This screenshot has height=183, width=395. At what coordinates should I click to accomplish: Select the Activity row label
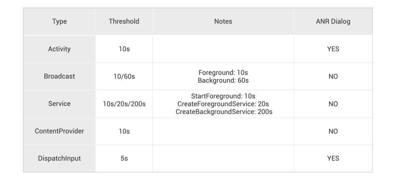(x=59, y=49)
